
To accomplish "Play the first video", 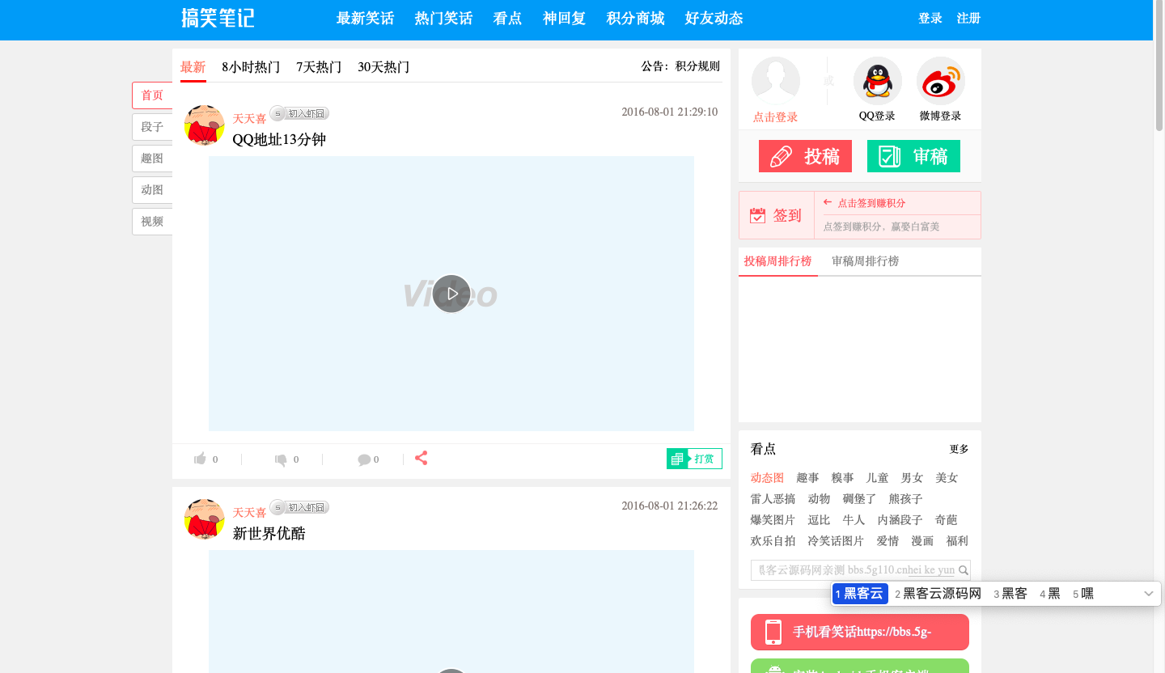I will (x=451, y=294).
